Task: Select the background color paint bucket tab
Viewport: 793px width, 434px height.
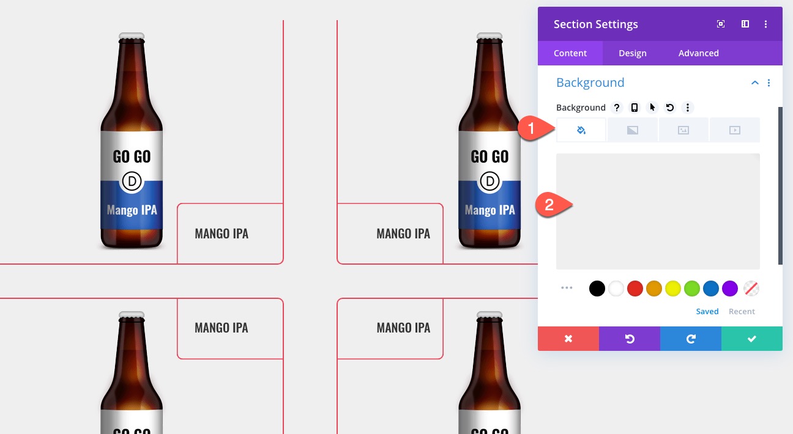Action: pos(581,130)
